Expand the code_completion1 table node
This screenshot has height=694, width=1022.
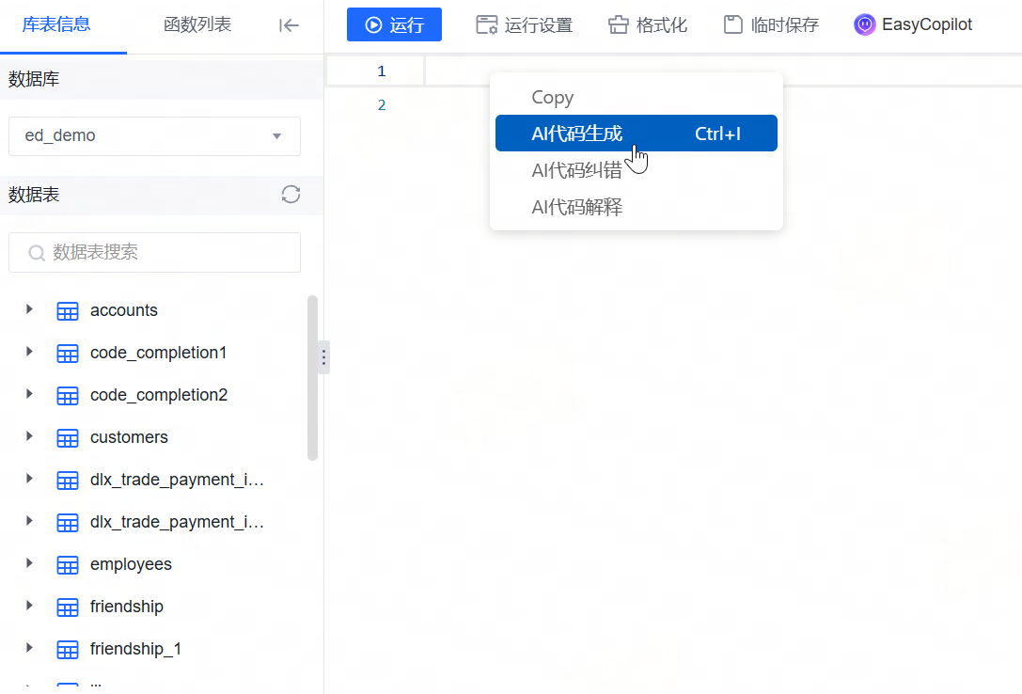(x=29, y=352)
